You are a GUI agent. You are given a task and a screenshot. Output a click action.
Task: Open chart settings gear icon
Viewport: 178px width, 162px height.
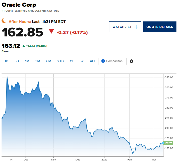(132, 61)
